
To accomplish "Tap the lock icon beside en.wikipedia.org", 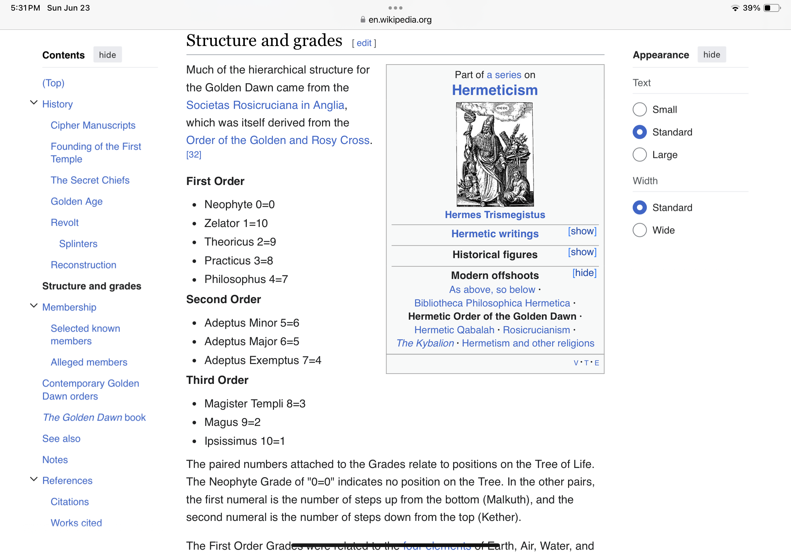I will [x=363, y=20].
